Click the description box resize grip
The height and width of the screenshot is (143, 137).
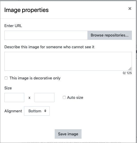click(130, 69)
